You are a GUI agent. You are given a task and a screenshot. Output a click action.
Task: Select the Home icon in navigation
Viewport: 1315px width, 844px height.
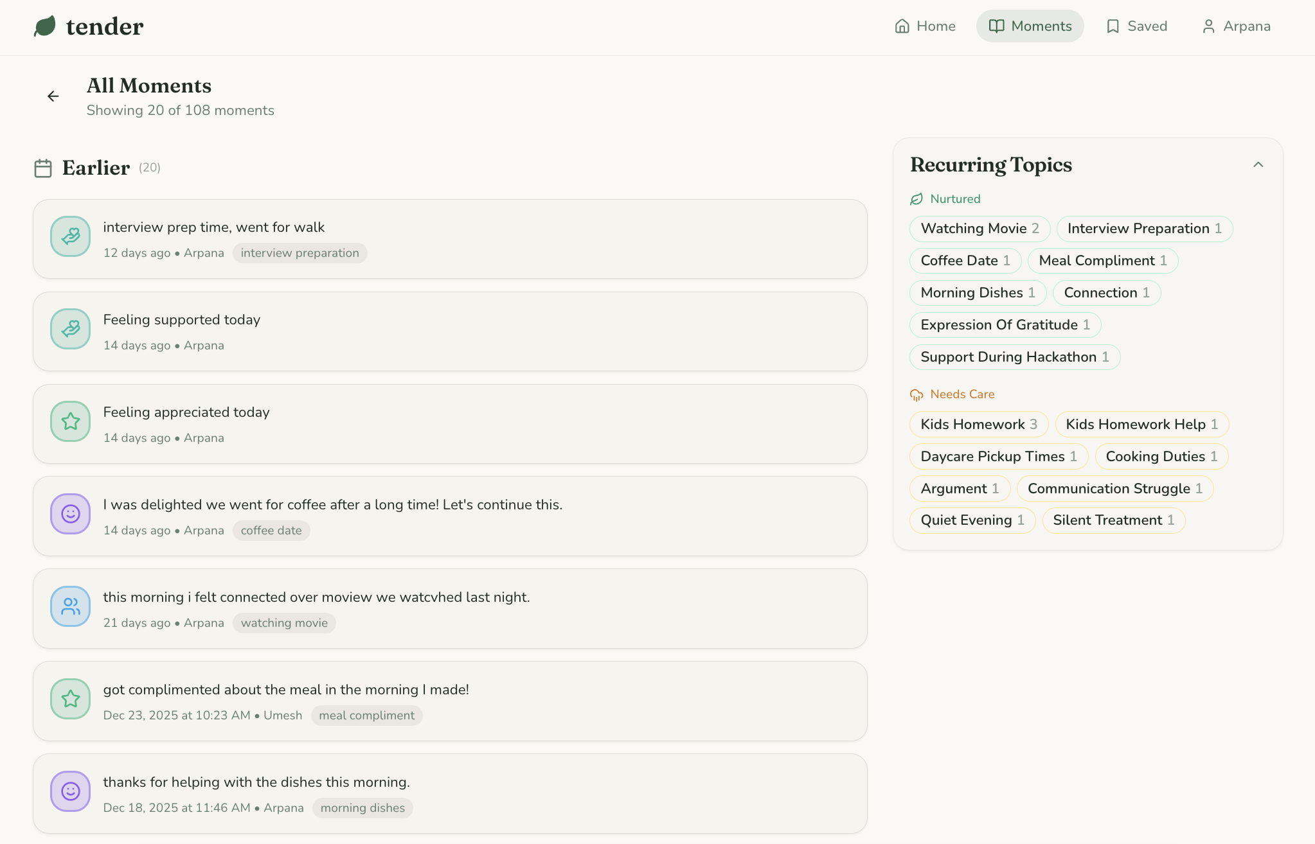[902, 26]
